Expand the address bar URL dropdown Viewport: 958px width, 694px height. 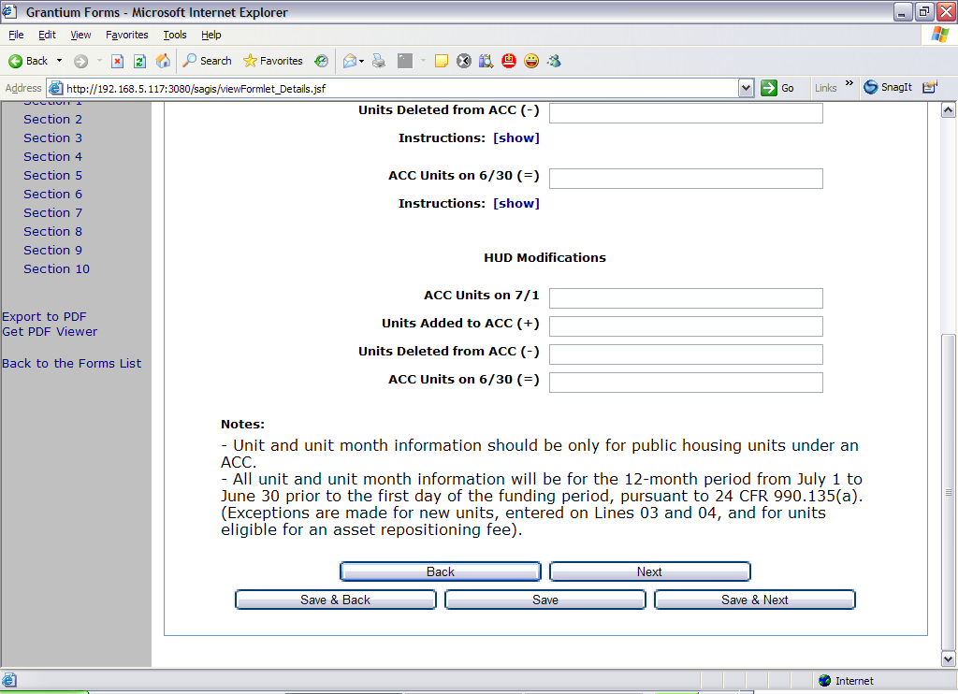[x=746, y=88]
